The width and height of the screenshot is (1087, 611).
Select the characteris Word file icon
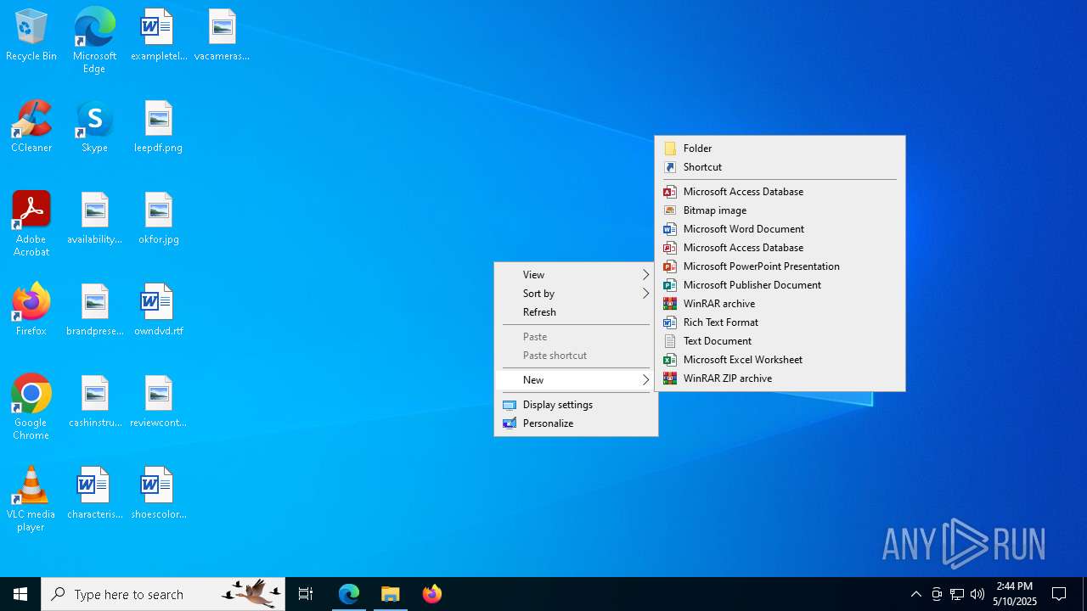click(94, 494)
